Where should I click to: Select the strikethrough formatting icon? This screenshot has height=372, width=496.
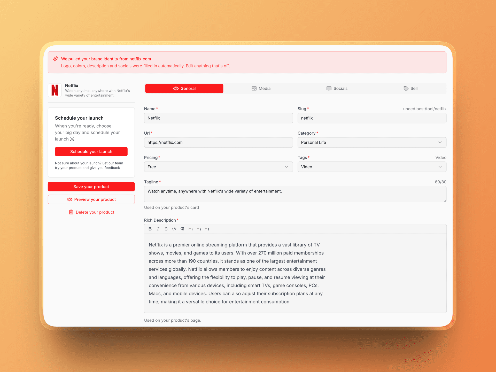pos(166,229)
